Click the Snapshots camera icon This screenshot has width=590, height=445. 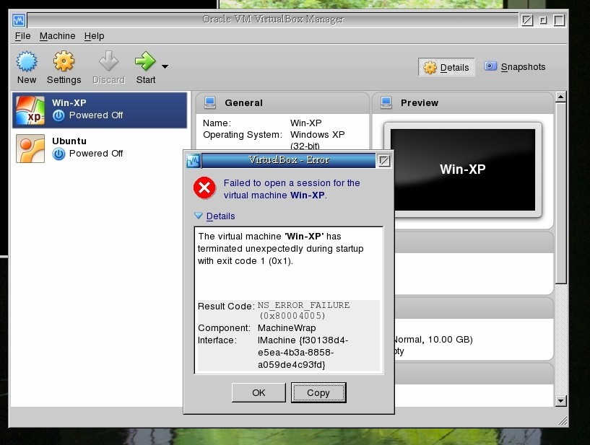[x=490, y=66]
